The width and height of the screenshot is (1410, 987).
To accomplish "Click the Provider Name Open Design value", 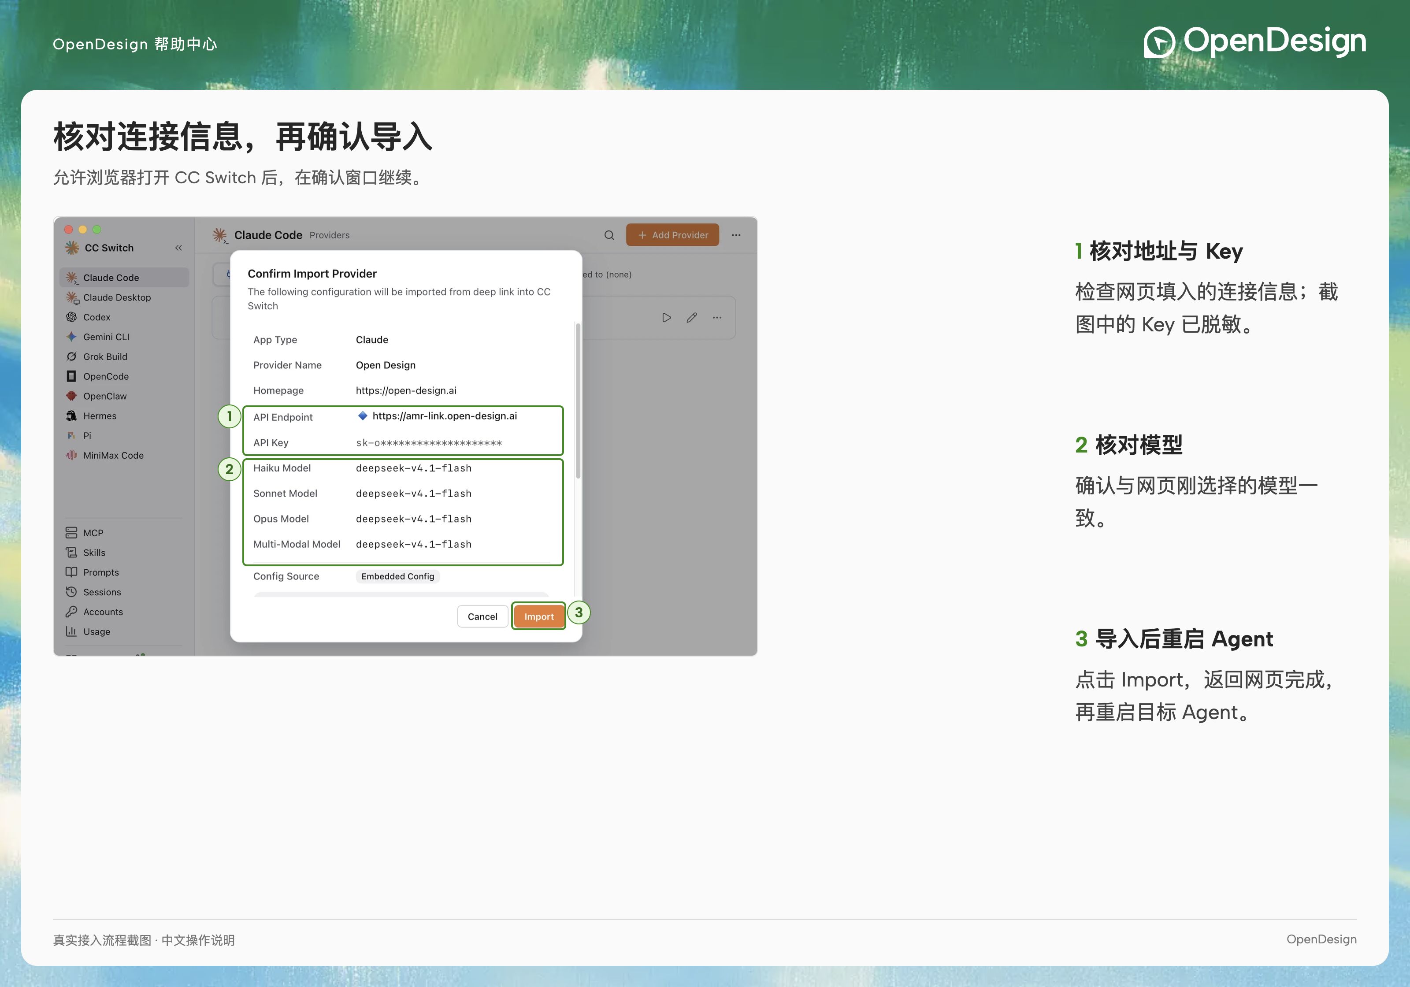I will (x=386, y=365).
